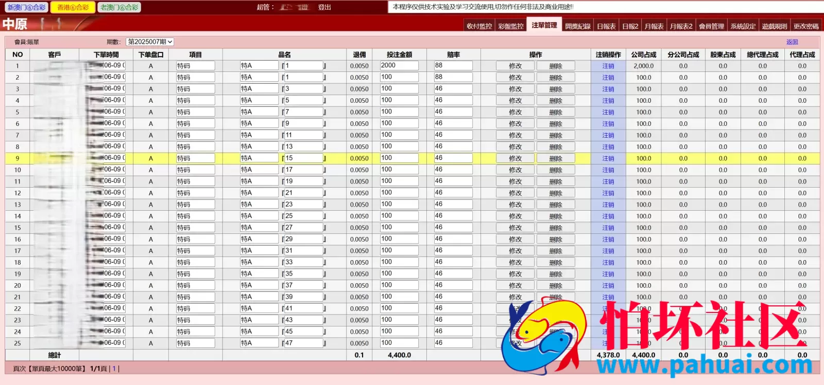Focus 項目 field 特码 in row 3
The image size is (824, 385).
tap(195, 89)
